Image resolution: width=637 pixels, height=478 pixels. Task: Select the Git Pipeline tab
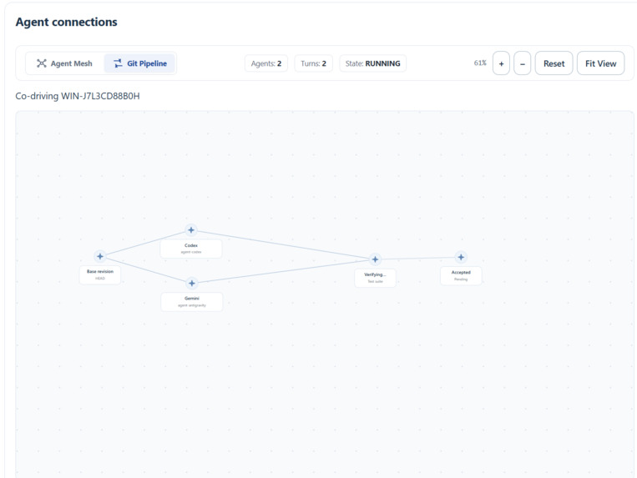click(139, 63)
